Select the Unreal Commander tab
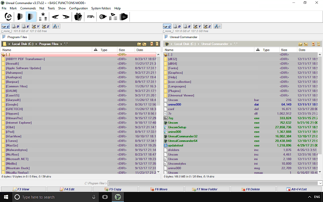The height and width of the screenshot is (202, 323). pos(181,37)
